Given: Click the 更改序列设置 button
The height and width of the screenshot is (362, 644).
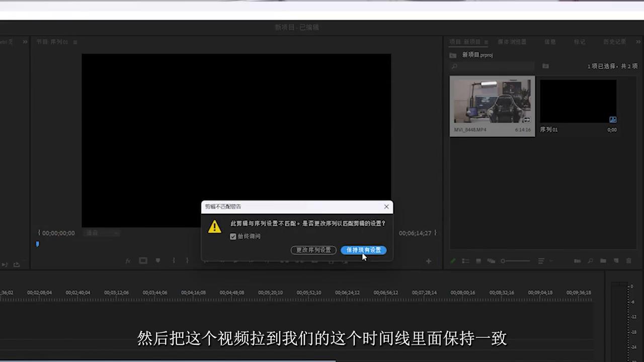Looking at the screenshot, I should coord(313,250).
